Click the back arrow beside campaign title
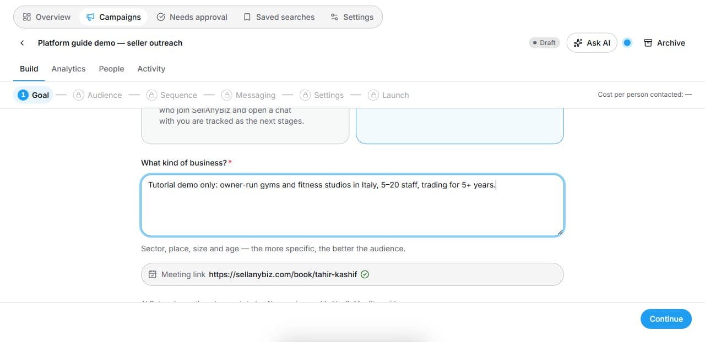The image size is (705, 342). click(x=22, y=43)
